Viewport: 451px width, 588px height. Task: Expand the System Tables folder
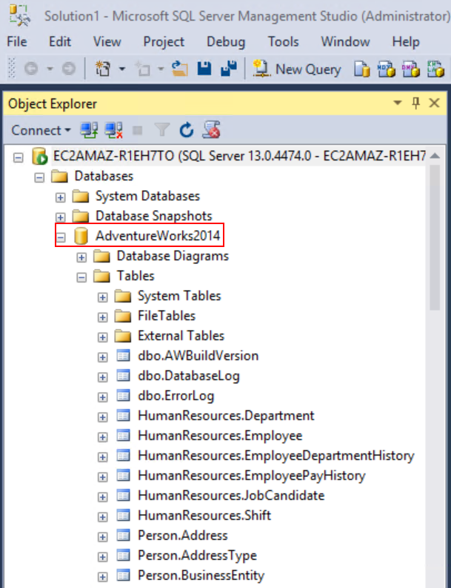(102, 297)
